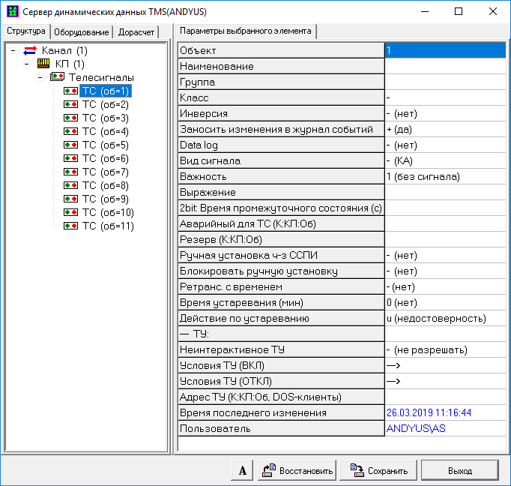Toggle the Инверсия value cell
Viewport: 511px width, 486px height.
point(445,113)
